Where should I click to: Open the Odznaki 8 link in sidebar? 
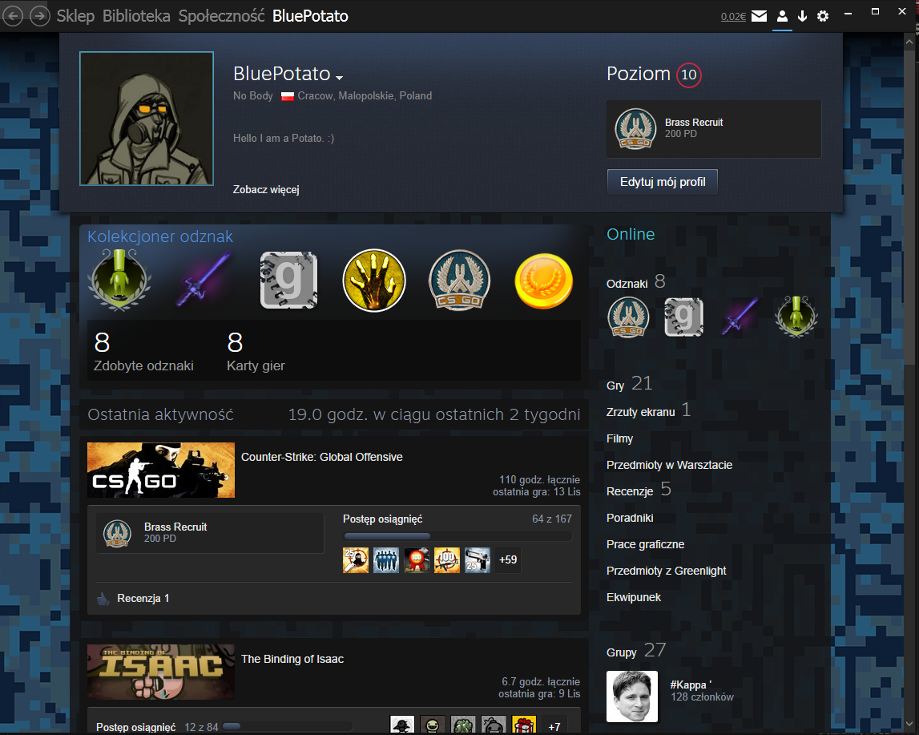point(636,282)
